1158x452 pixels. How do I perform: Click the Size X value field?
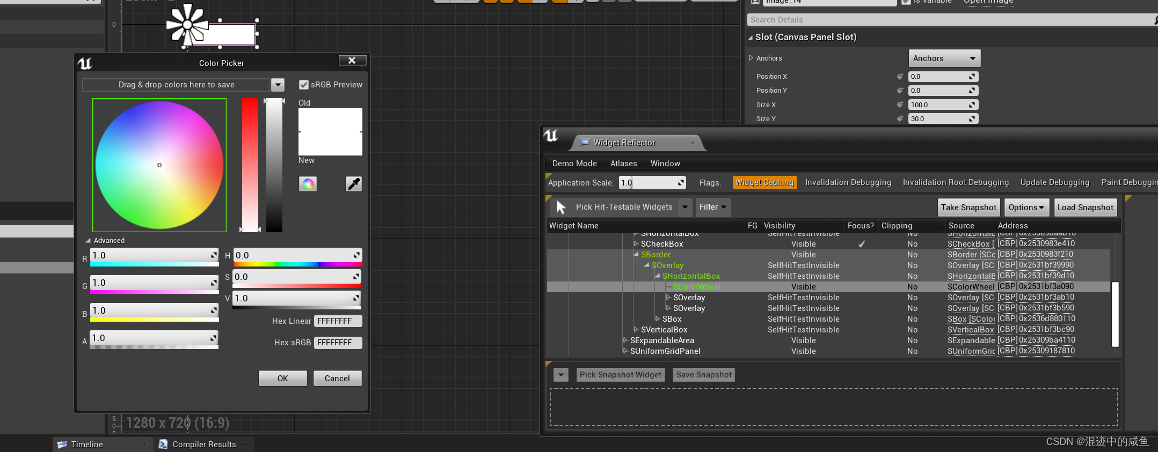(x=943, y=105)
